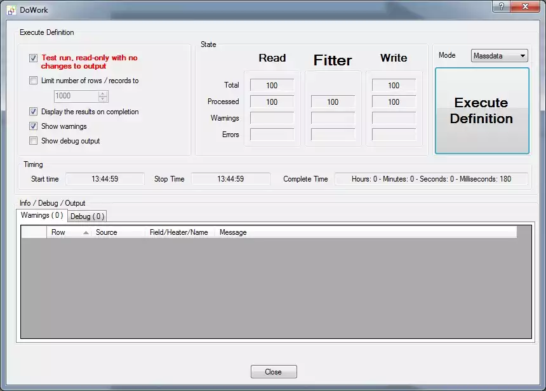Click the Field/Heater/Name column header
Screen dimensions: 546x391
[179, 232]
